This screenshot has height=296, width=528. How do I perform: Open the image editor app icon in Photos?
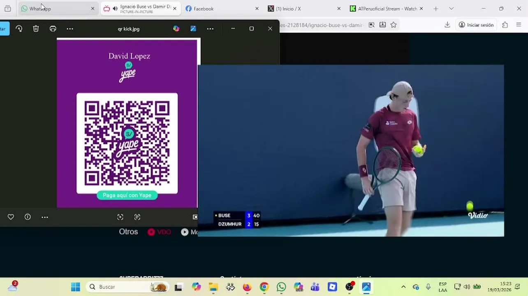(193, 28)
